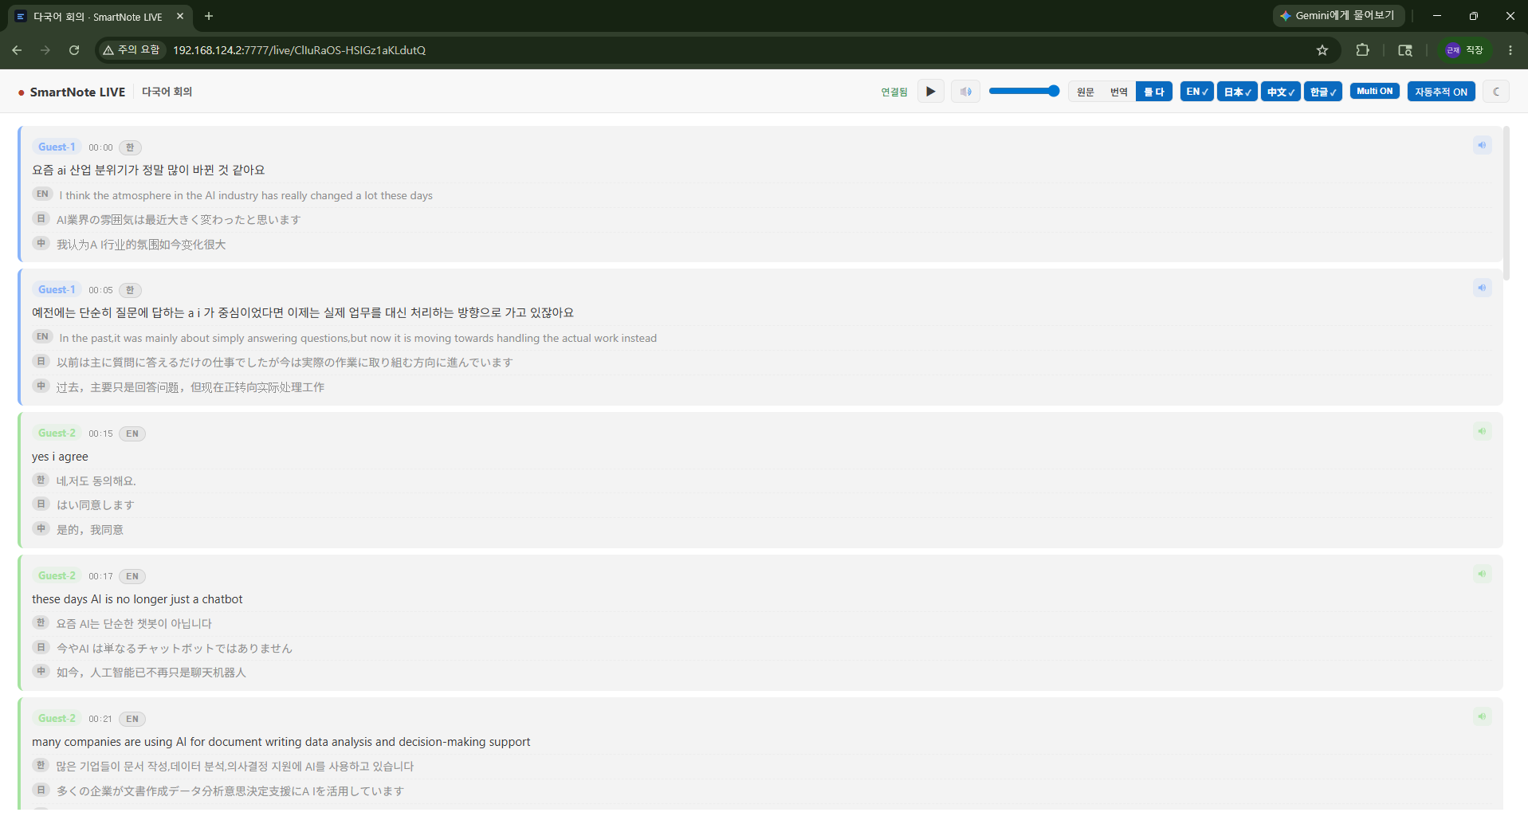Click the EN badge beside 'I think the atmosphere'
The height and width of the screenshot is (820, 1528).
[x=42, y=194]
